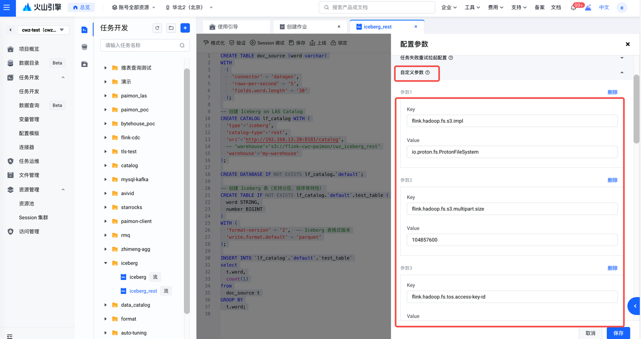Select iceberg_rest task in the tree
This screenshot has width=641, height=339.
click(x=143, y=291)
